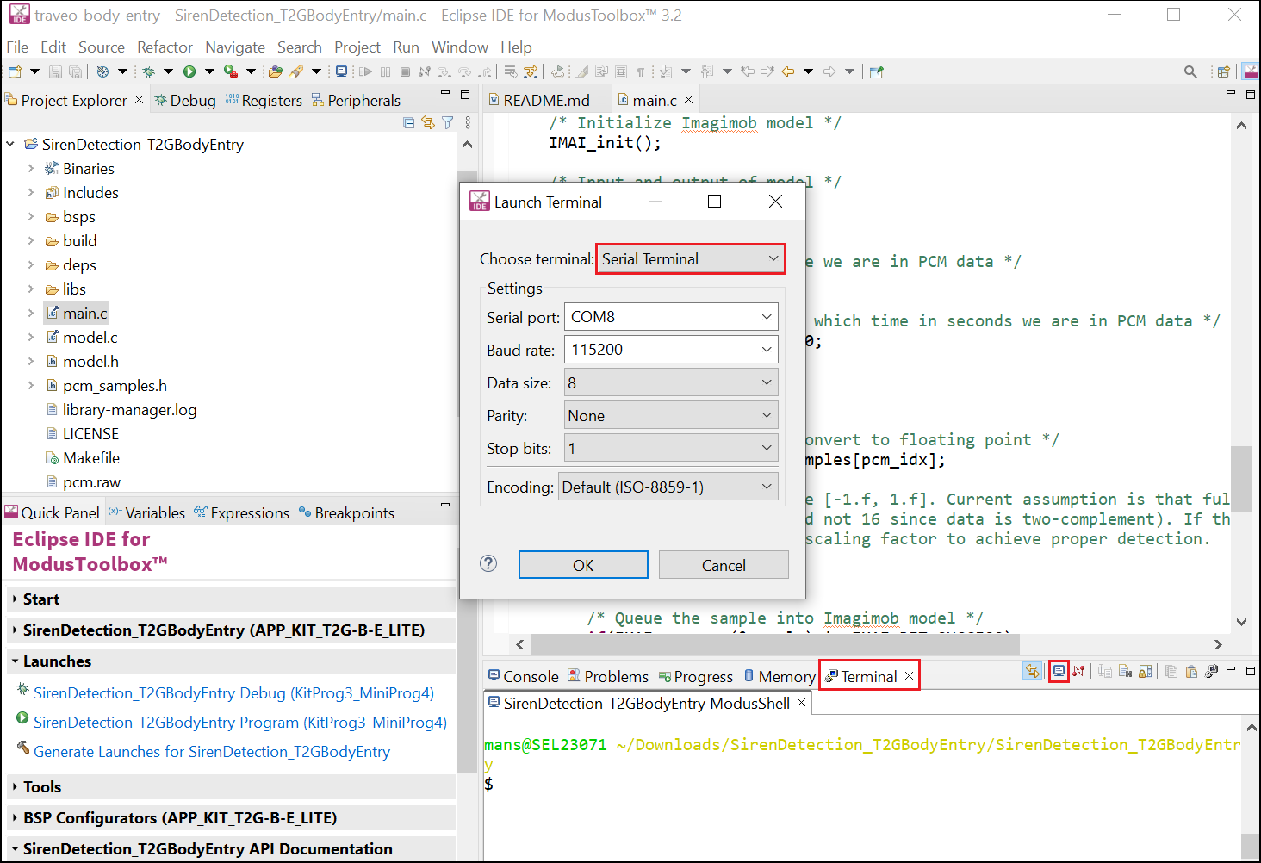Open the Project menu
This screenshot has height=863, width=1261.
tap(357, 47)
